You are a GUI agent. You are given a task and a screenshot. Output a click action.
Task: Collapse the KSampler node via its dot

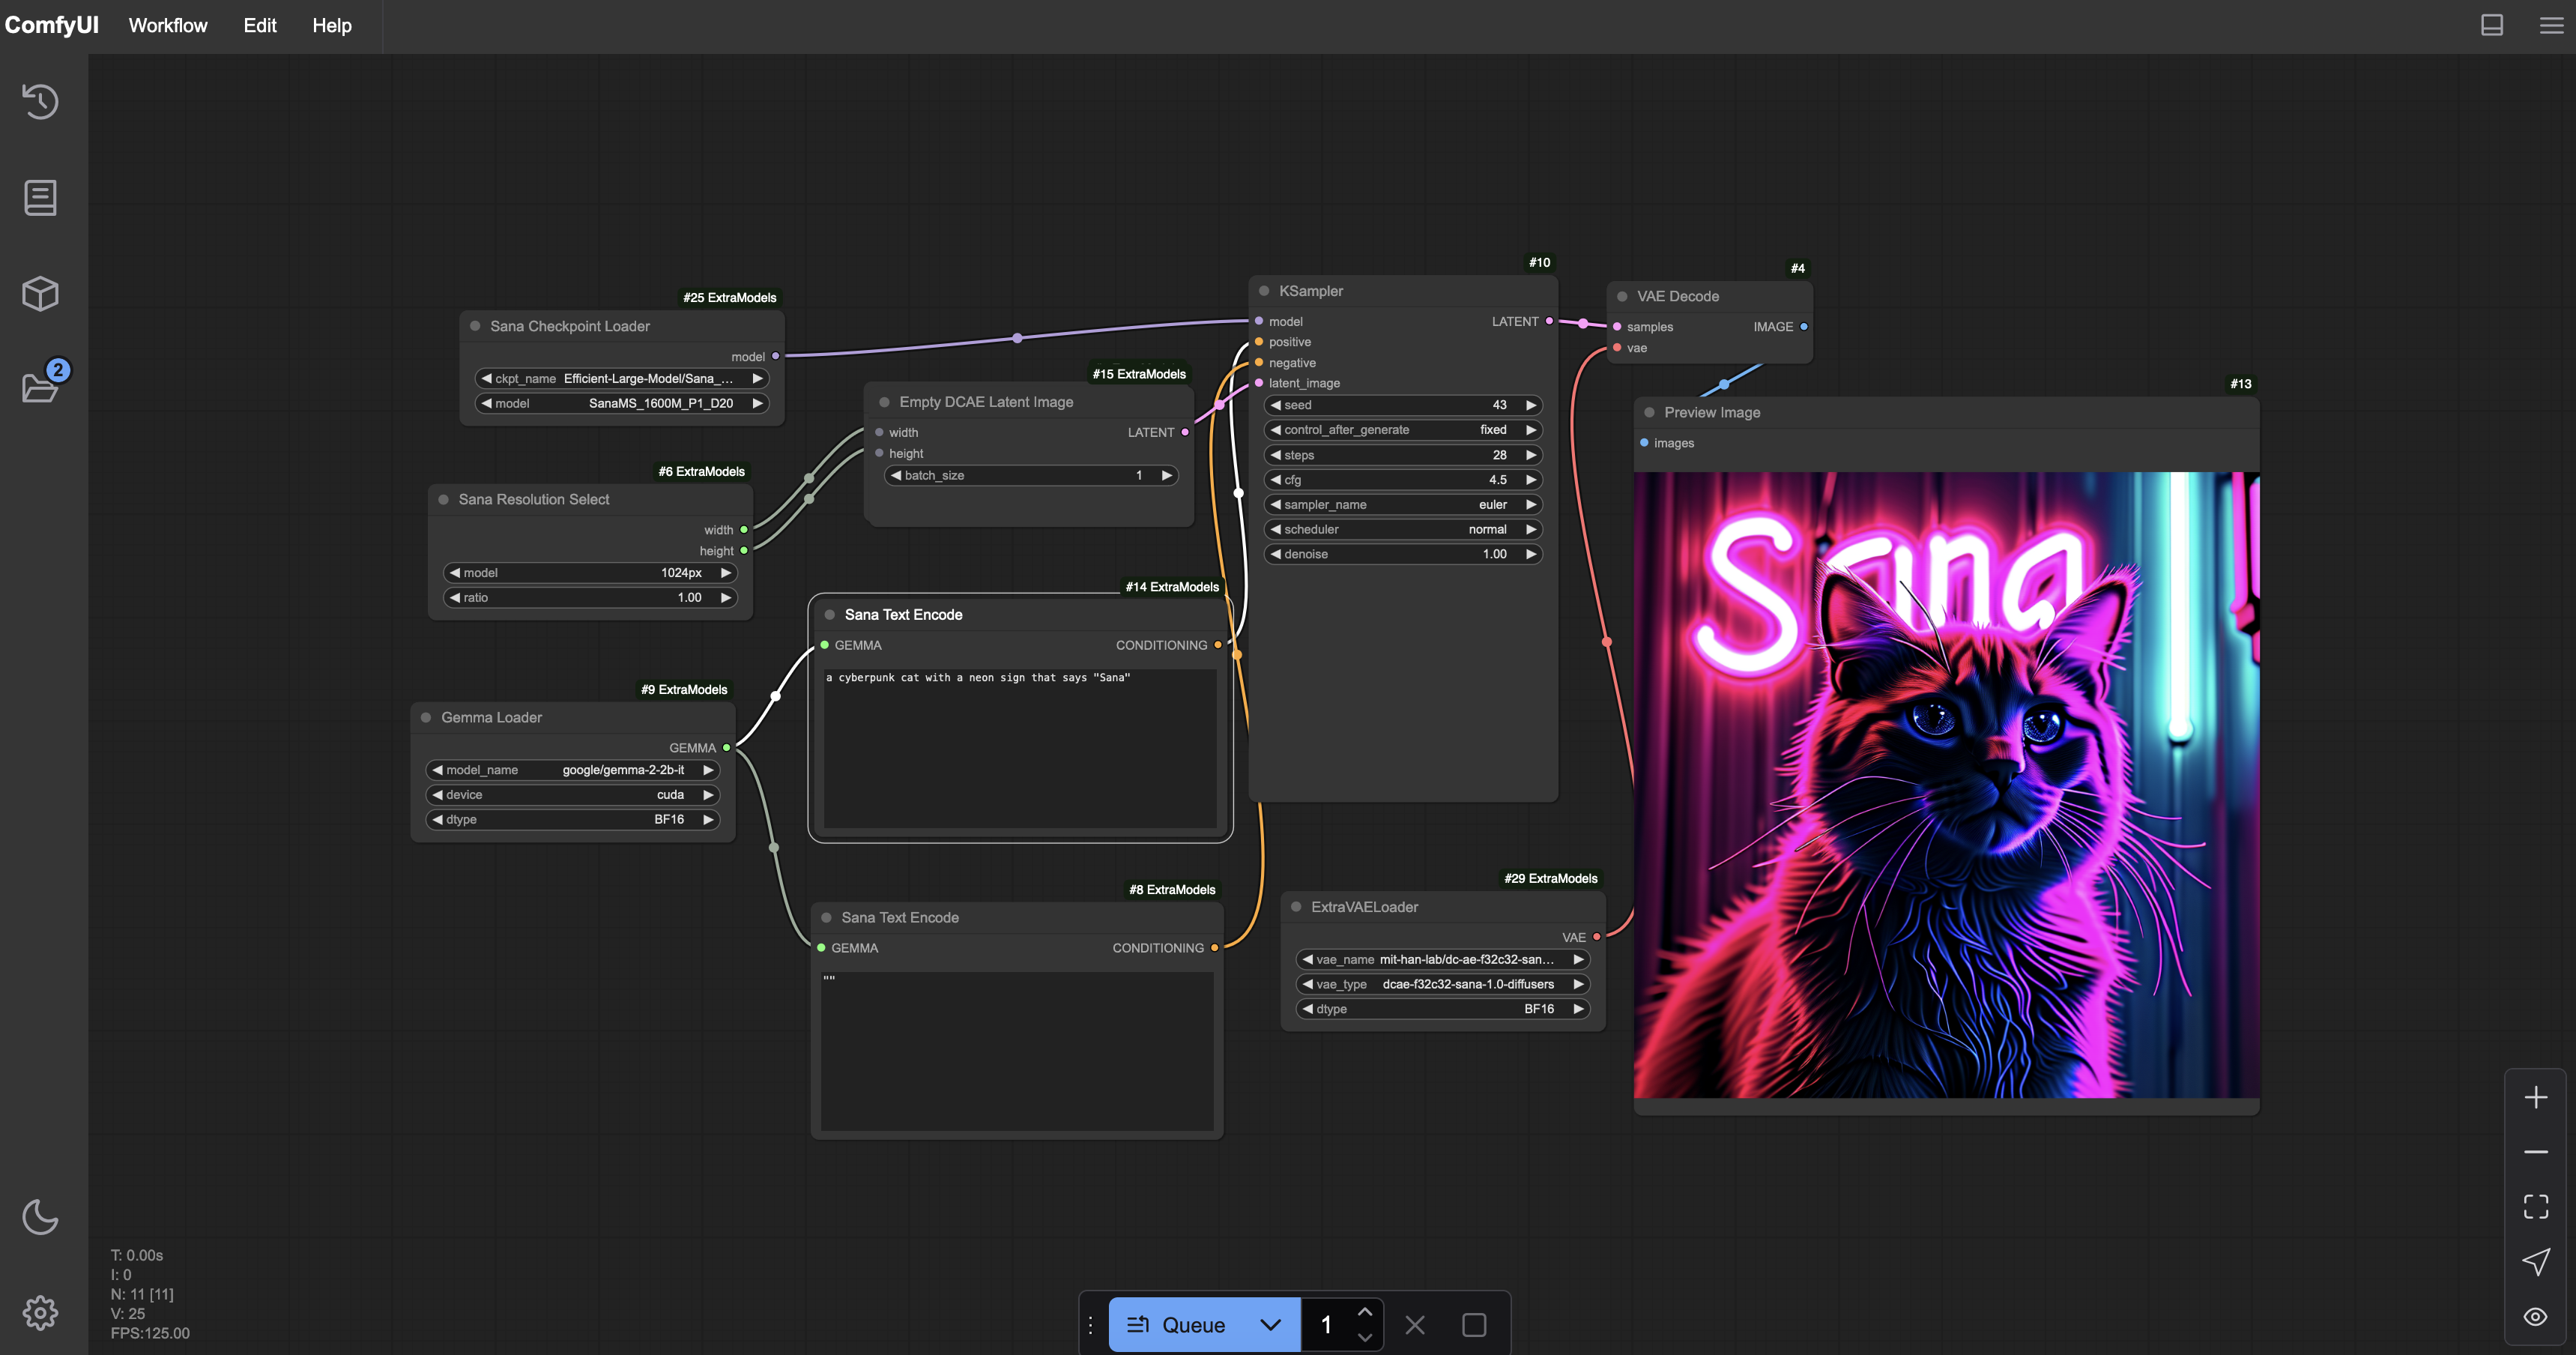point(1264,291)
